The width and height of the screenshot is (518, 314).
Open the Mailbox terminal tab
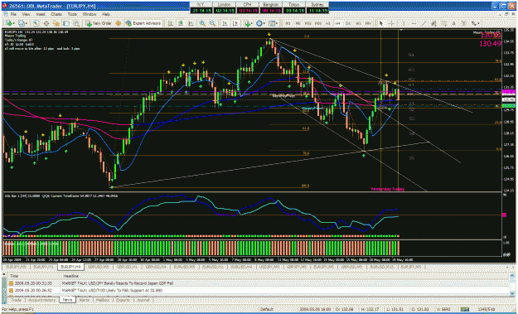[x=103, y=300]
